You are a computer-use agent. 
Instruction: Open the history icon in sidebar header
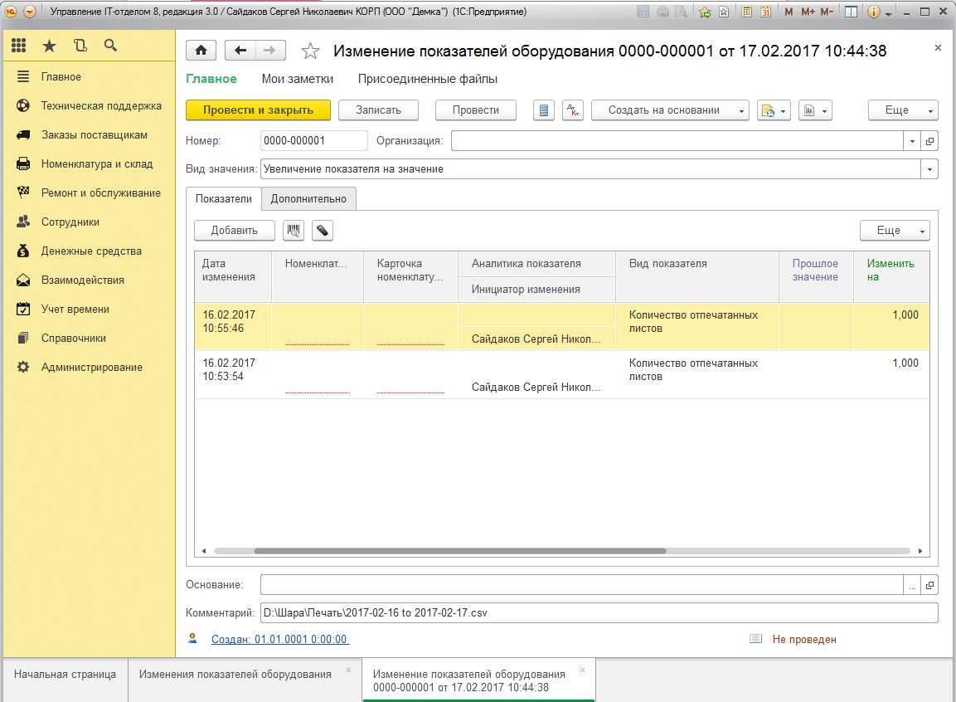pyautogui.click(x=80, y=46)
